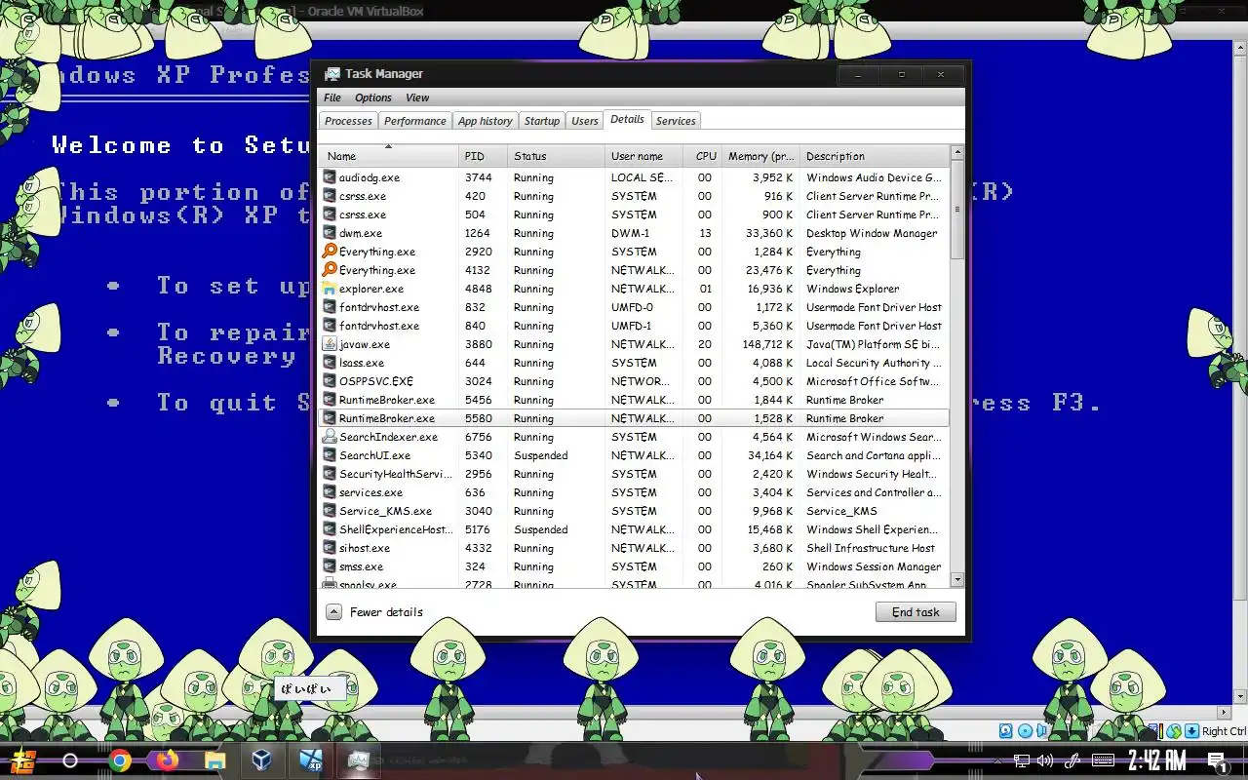Click the explorer.exe folder icon
This screenshot has height=780, width=1248.
[330, 289]
